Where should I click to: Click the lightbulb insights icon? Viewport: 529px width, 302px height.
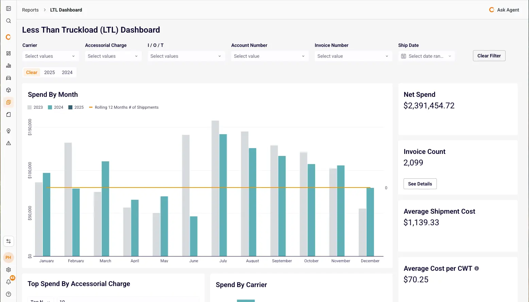point(8,131)
